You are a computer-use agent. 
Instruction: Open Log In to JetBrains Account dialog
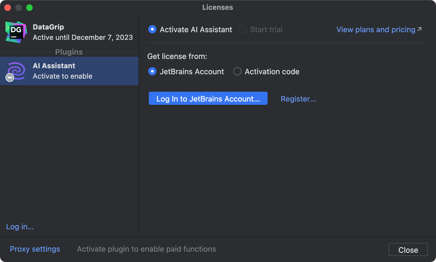[208, 99]
